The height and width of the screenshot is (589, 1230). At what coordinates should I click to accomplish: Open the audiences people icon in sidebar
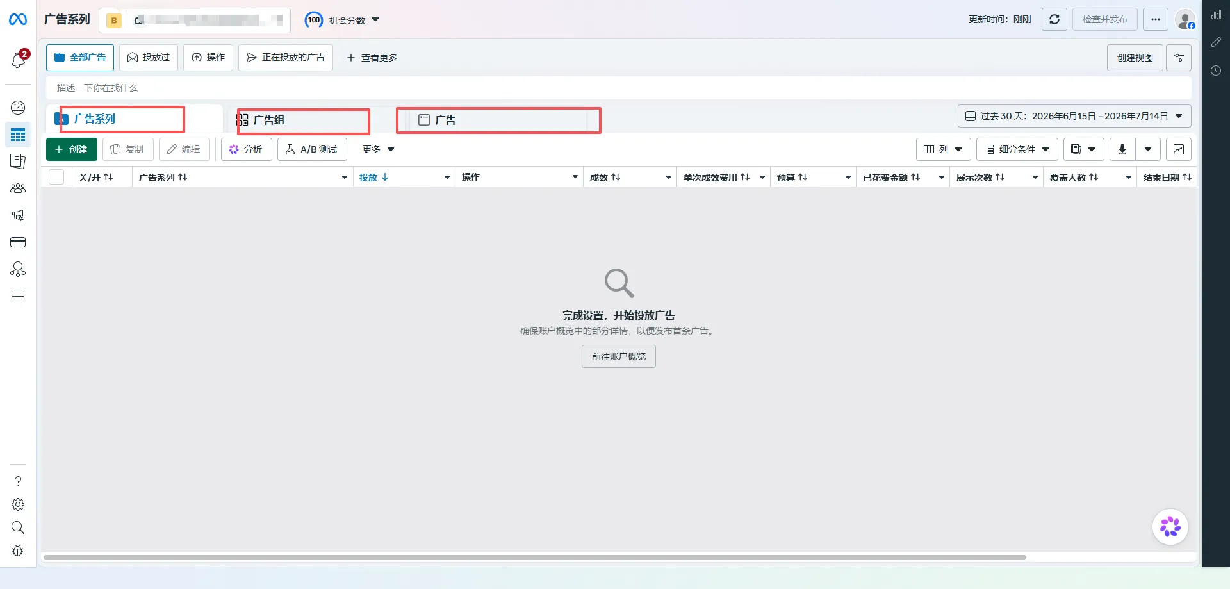pos(18,188)
